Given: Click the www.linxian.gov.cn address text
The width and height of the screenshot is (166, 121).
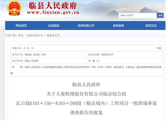Looking at the screenshot, I should point(53,12).
